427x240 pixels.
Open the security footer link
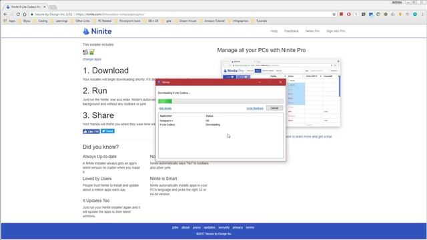(224, 227)
